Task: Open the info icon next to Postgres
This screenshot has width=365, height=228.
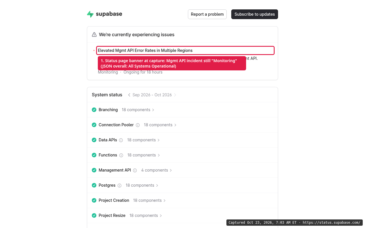Action: (x=119, y=186)
